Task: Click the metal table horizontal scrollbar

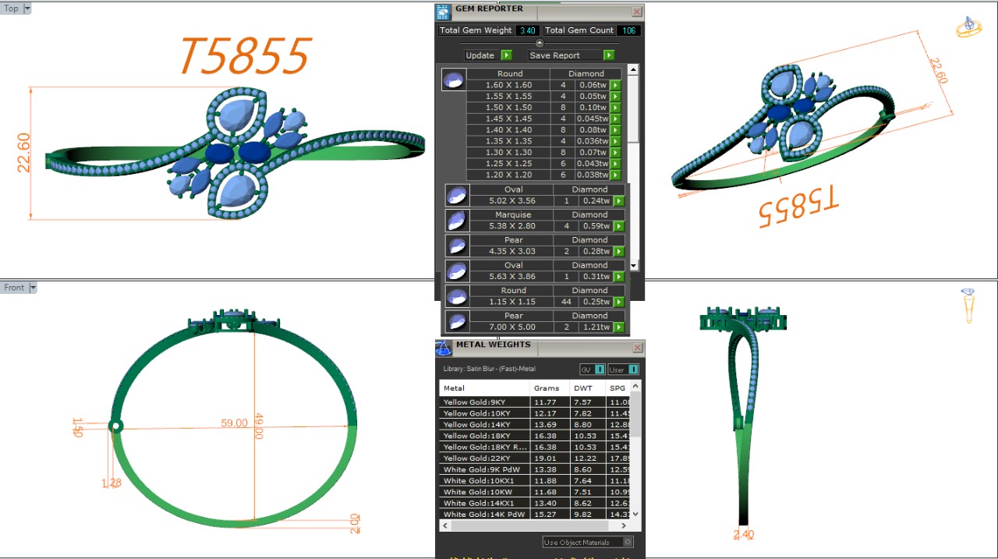Action: [538, 526]
